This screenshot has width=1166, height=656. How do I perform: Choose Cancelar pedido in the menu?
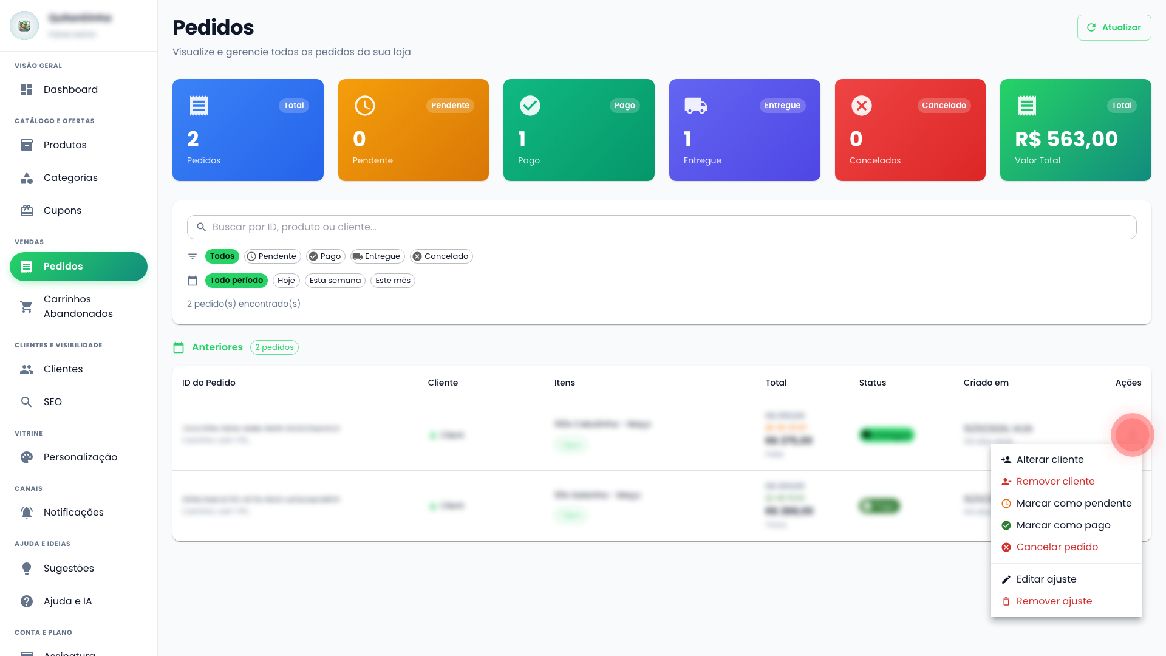point(1066,547)
